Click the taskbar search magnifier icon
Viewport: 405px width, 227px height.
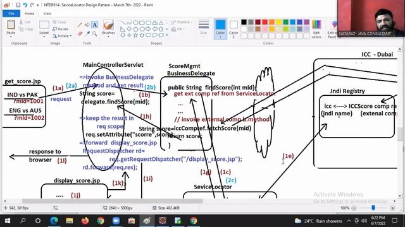23,221
